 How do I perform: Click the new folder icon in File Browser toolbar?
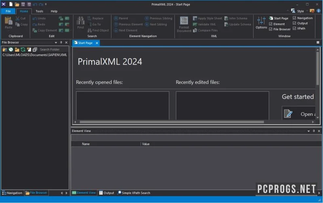tap(17, 49)
